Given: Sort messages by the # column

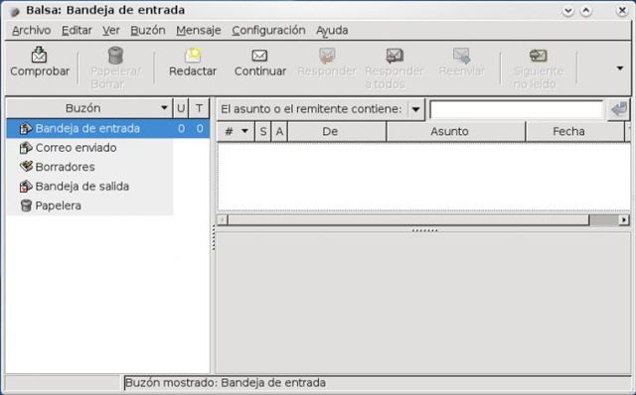Looking at the screenshot, I should click(236, 131).
